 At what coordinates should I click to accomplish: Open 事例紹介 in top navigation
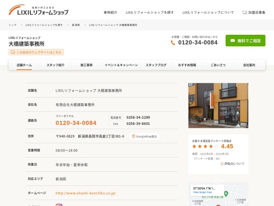point(111,12)
